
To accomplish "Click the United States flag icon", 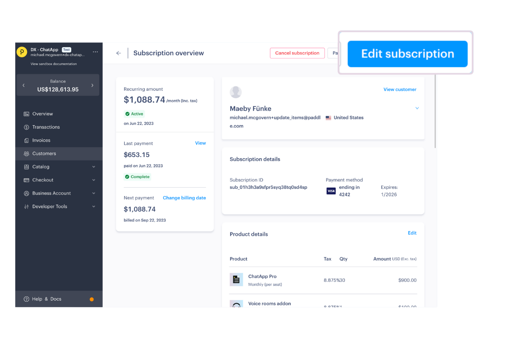I will tap(329, 118).
